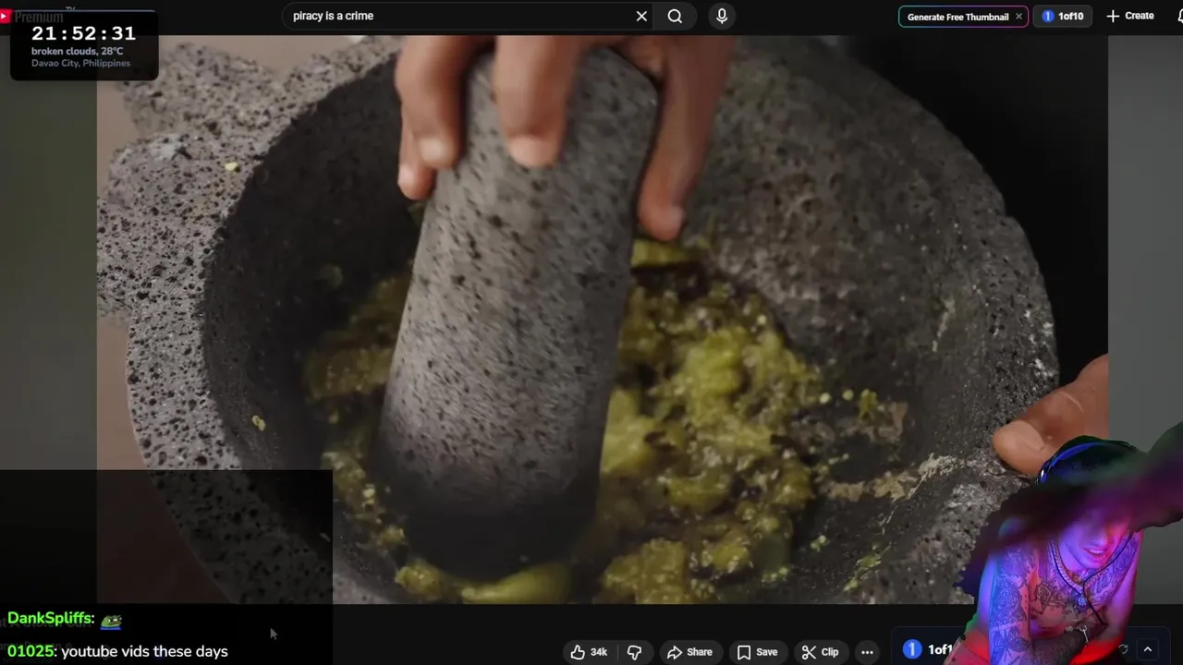Viewport: 1183px width, 665px height.
Task: Like the video (34k)
Action: click(589, 652)
